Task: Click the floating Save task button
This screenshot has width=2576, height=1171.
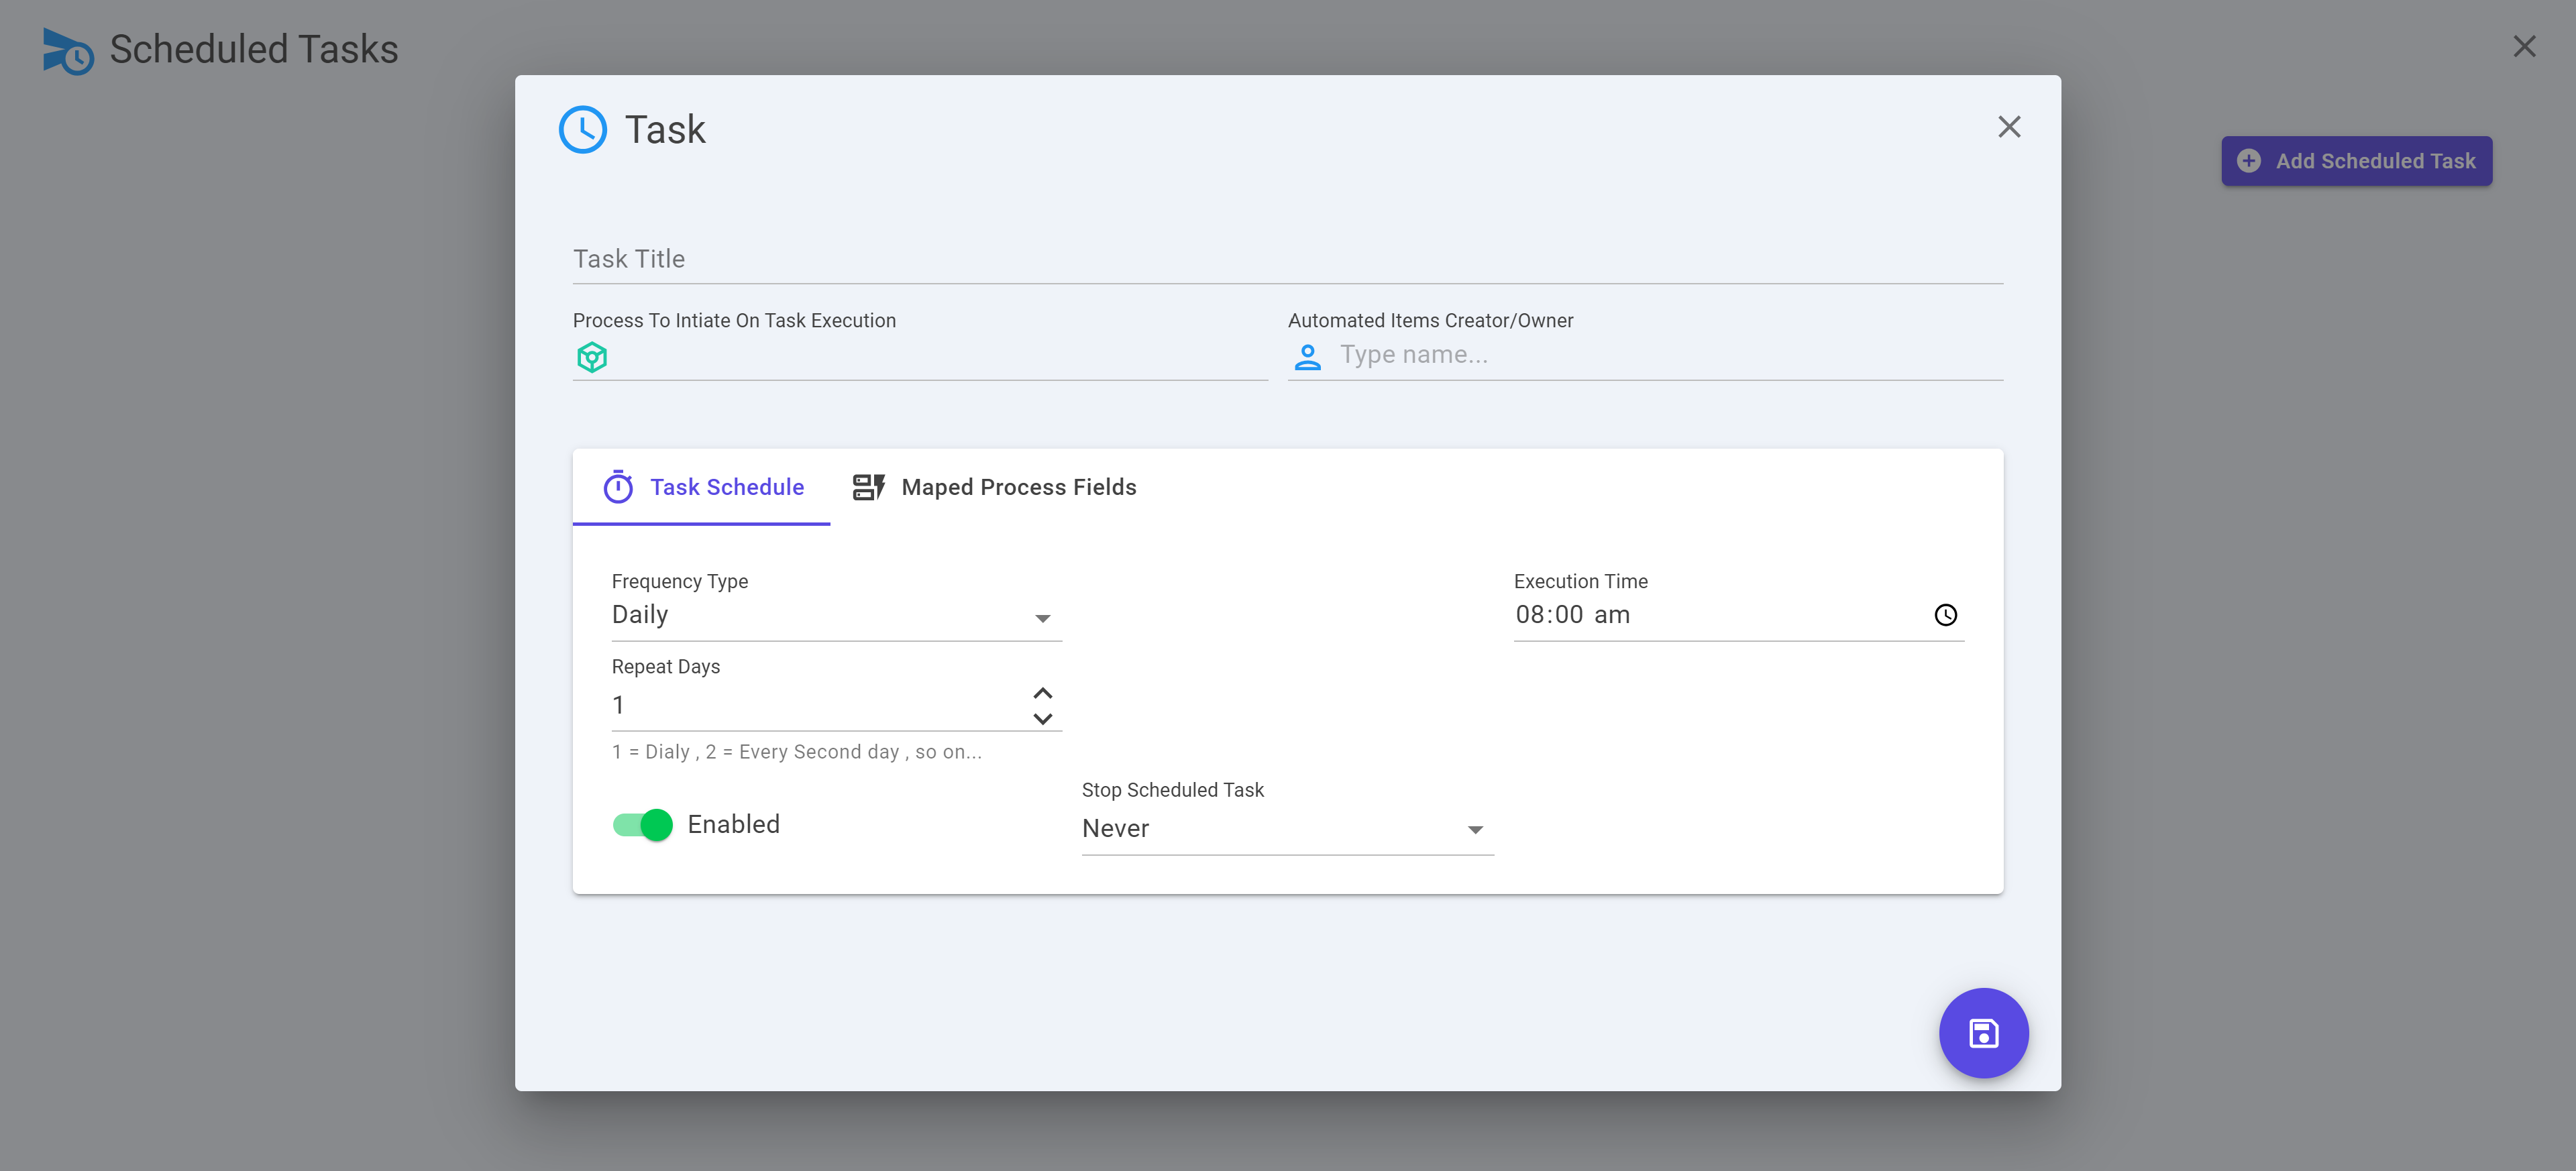Action: (1983, 1033)
